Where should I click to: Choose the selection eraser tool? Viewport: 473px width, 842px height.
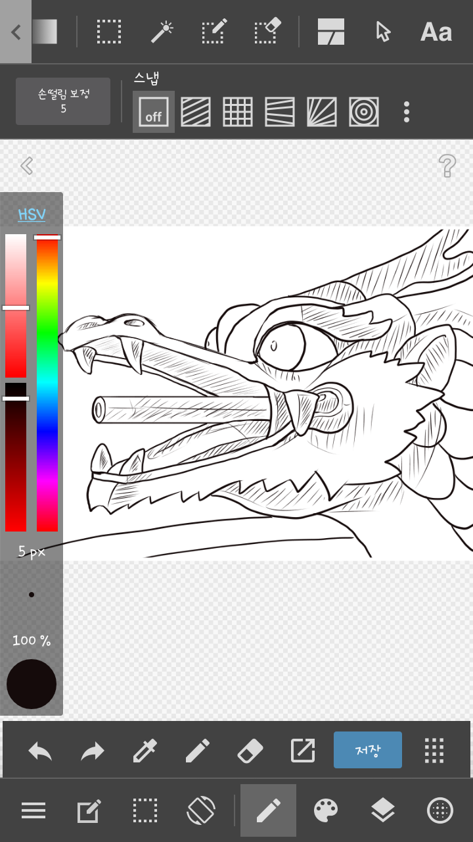267,31
